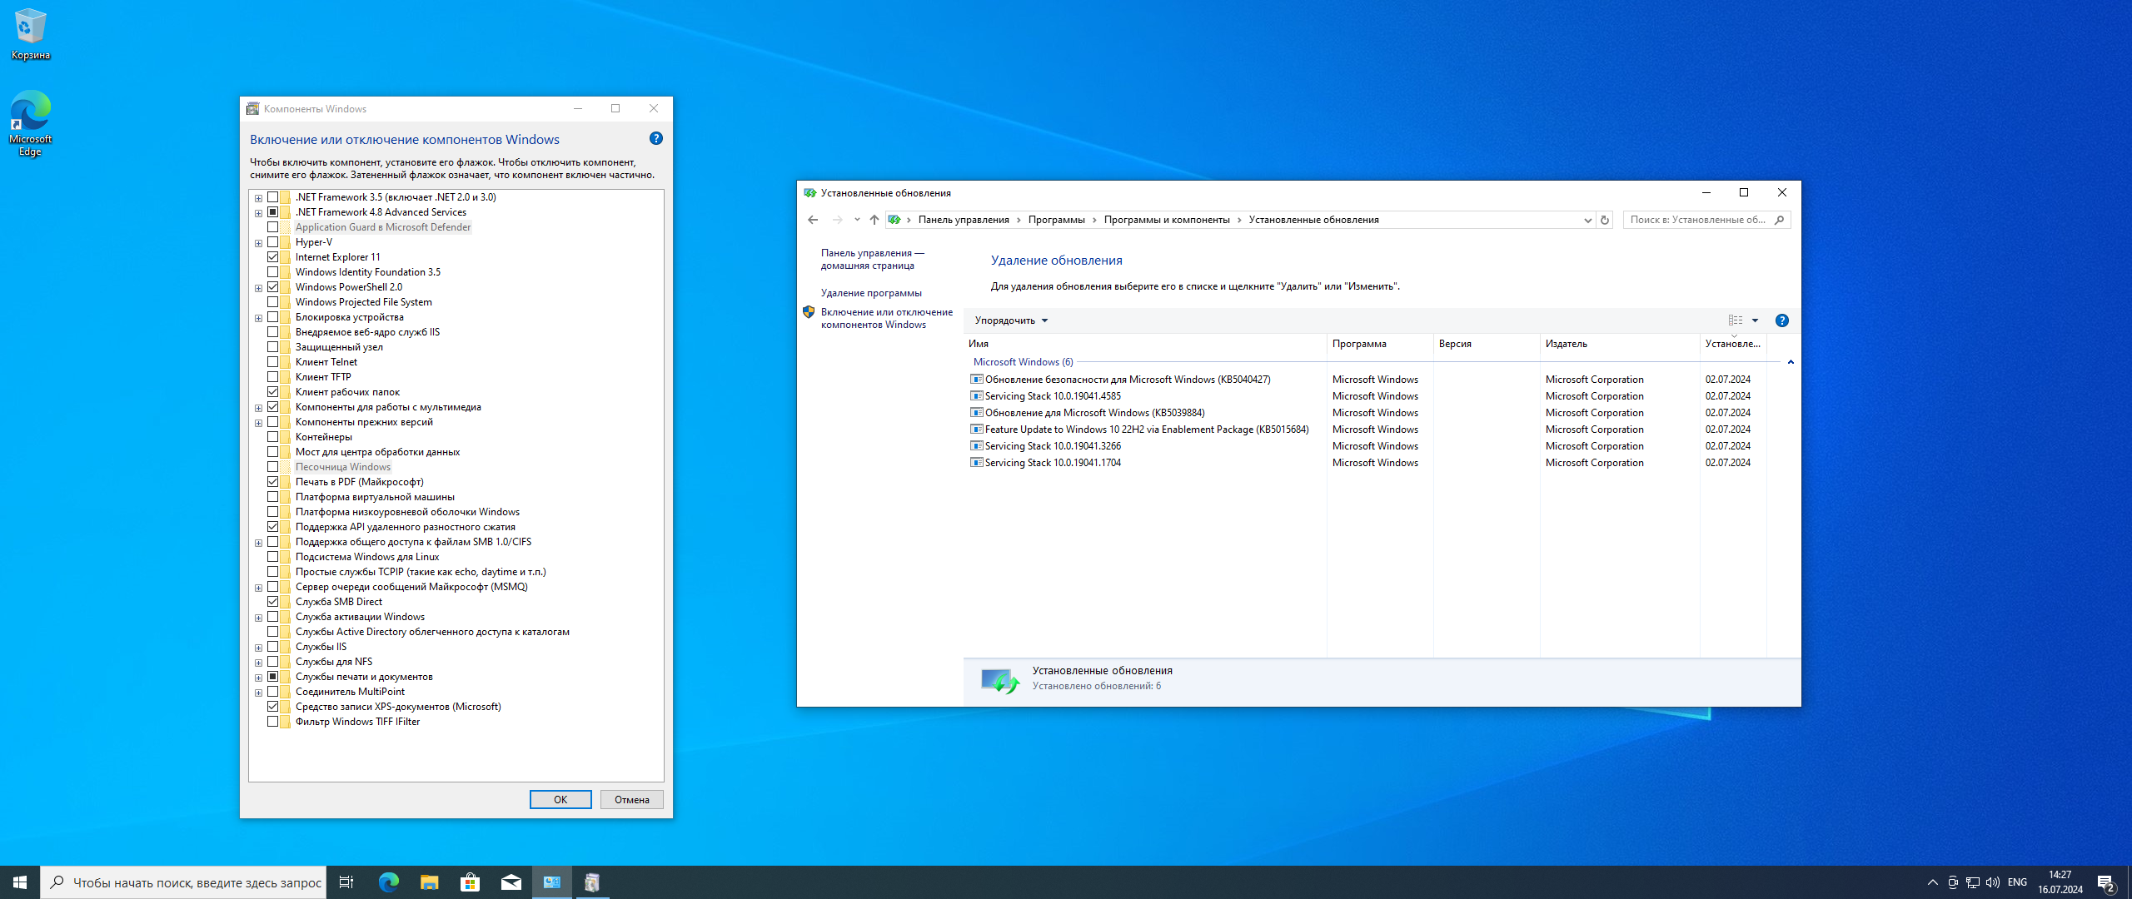Click Программы in the breadcrumb path

coord(1056,220)
